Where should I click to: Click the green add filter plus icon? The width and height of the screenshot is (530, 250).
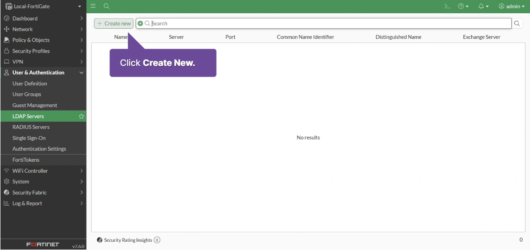click(140, 24)
